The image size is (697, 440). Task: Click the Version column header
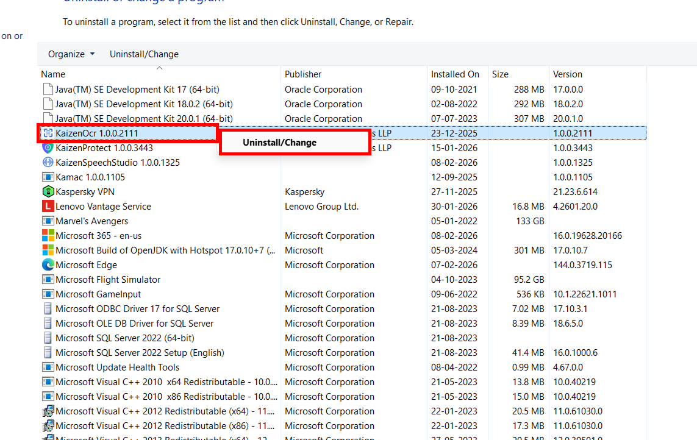(567, 74)
